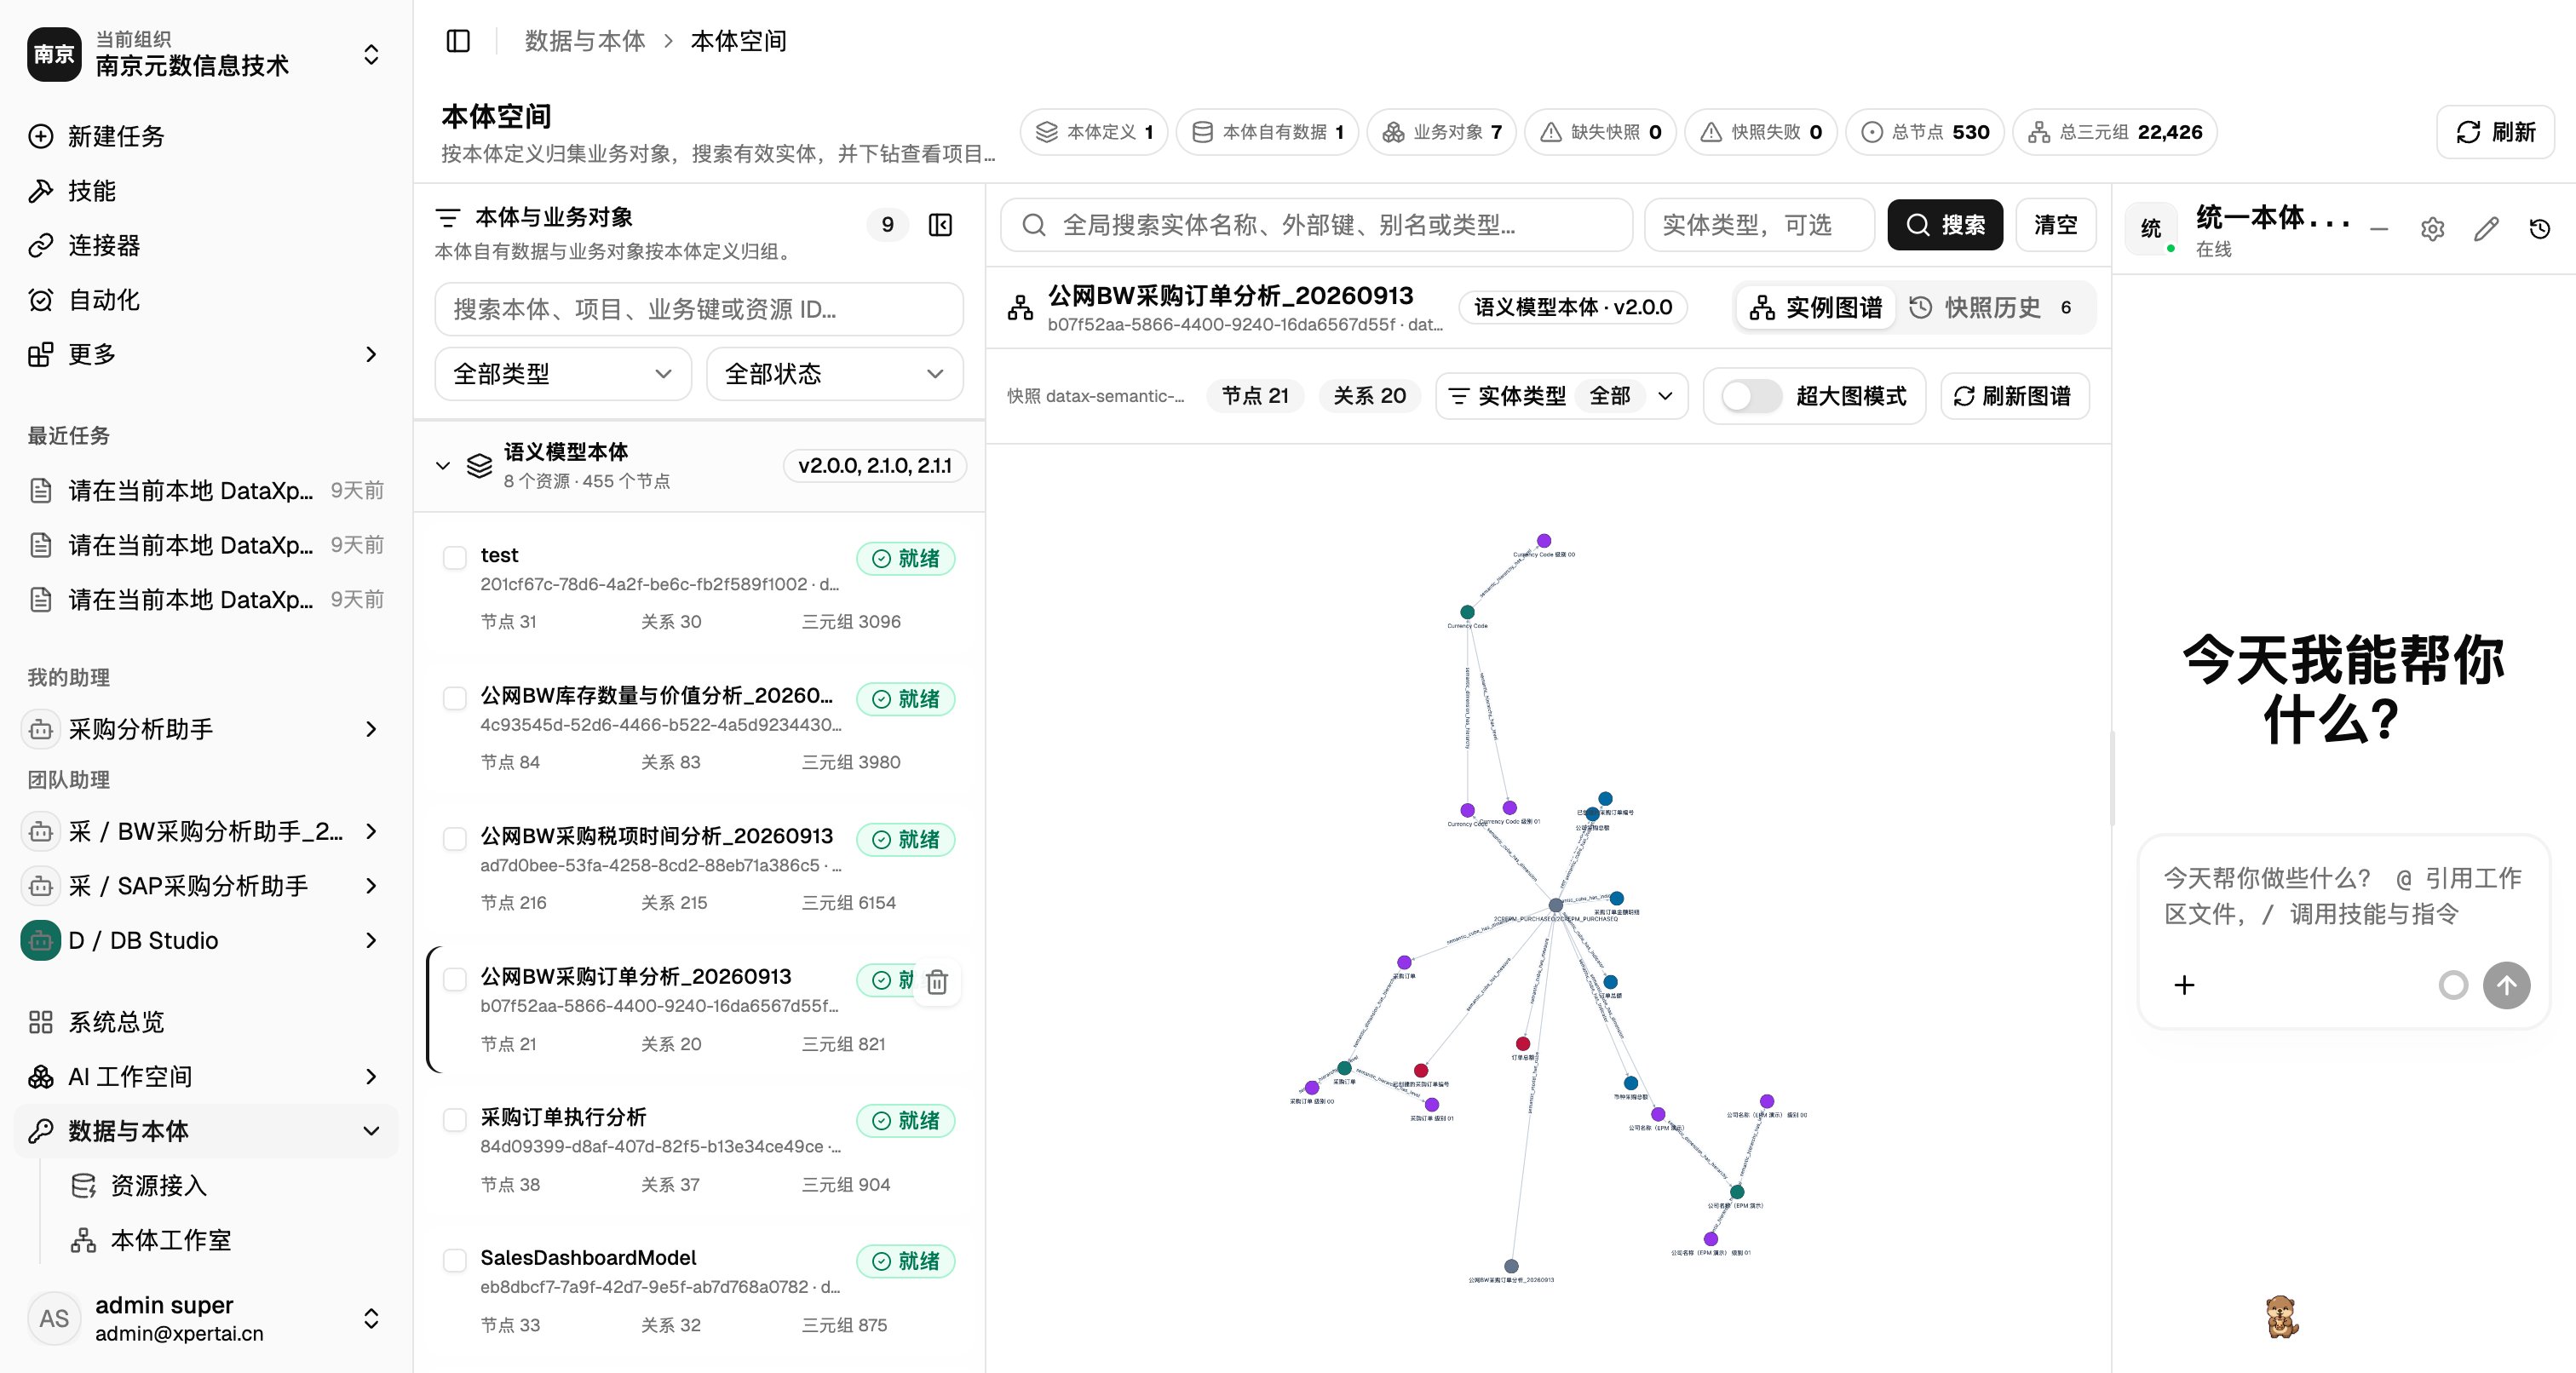This screenshot has height=1373, width=2576.
Task: Open the 全部类型 dropdown
Action: [x=563, y=374]
